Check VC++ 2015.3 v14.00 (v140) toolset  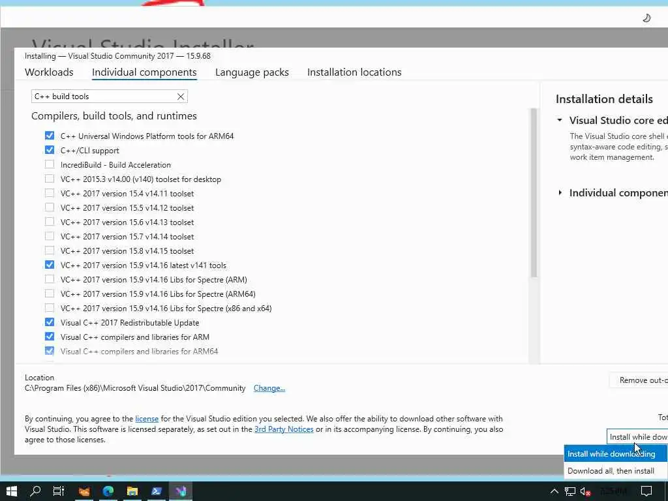pos(50,179)
